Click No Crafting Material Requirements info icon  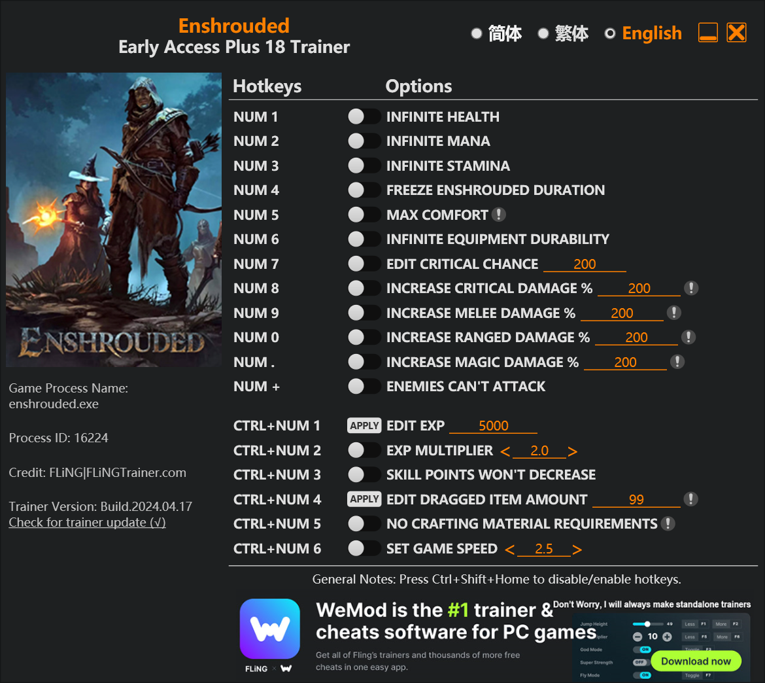click(668, 523)
